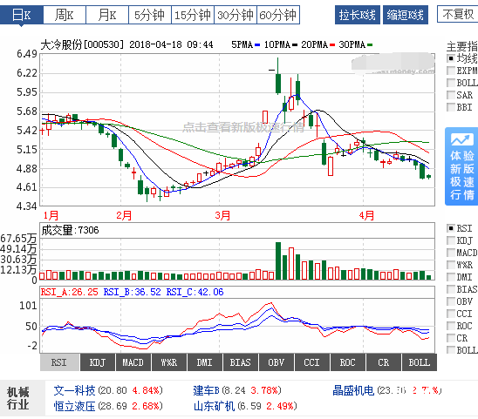Switch to the 周K weekly chart tab
Screen dimensions: 478x419
[x=65, y=15]
